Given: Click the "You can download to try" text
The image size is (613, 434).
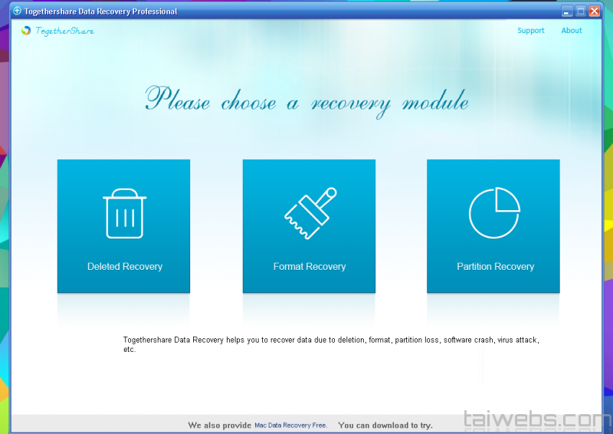Looking at the screenshot, I should tap(385, 425).
